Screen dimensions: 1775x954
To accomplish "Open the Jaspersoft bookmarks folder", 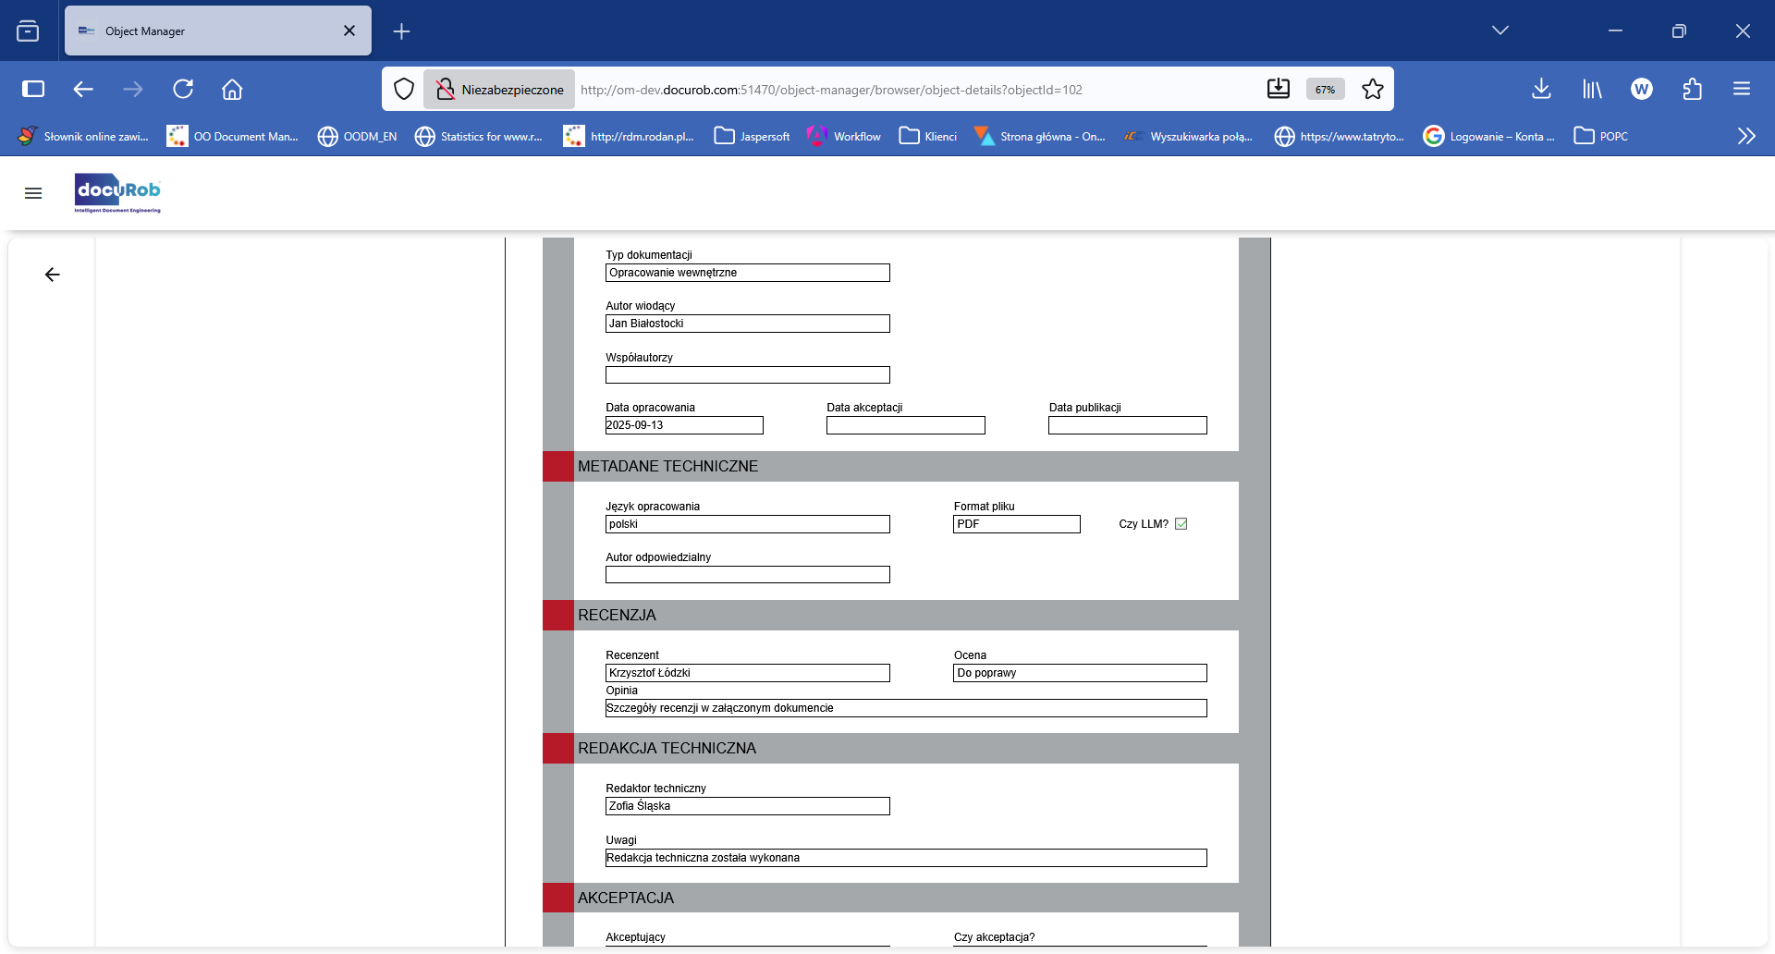I will [752, 136].
